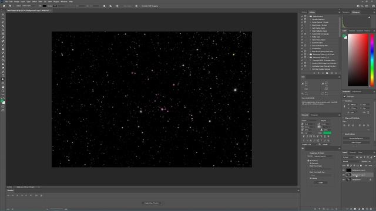This screenshot has width=376, height=211.
Task: Toggle visibility of the selected middle layer
Action: (344, 175)
